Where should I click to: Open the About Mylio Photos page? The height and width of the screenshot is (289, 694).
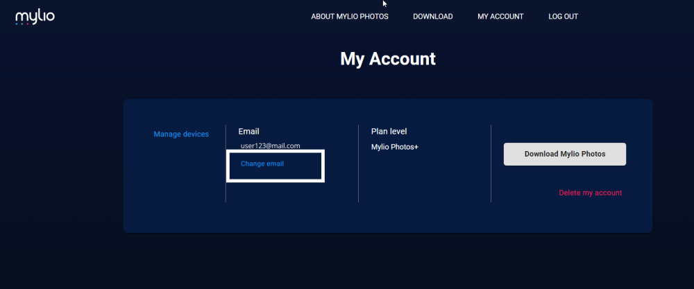(x=350, y=17)
